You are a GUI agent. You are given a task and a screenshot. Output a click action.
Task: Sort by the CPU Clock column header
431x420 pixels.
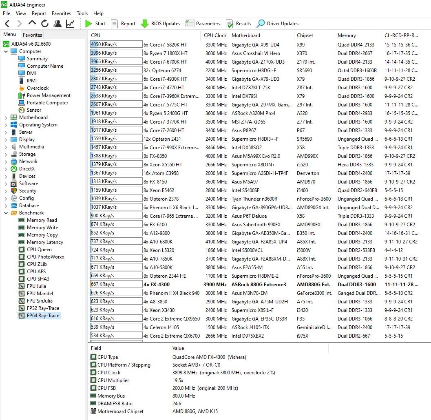215,35
